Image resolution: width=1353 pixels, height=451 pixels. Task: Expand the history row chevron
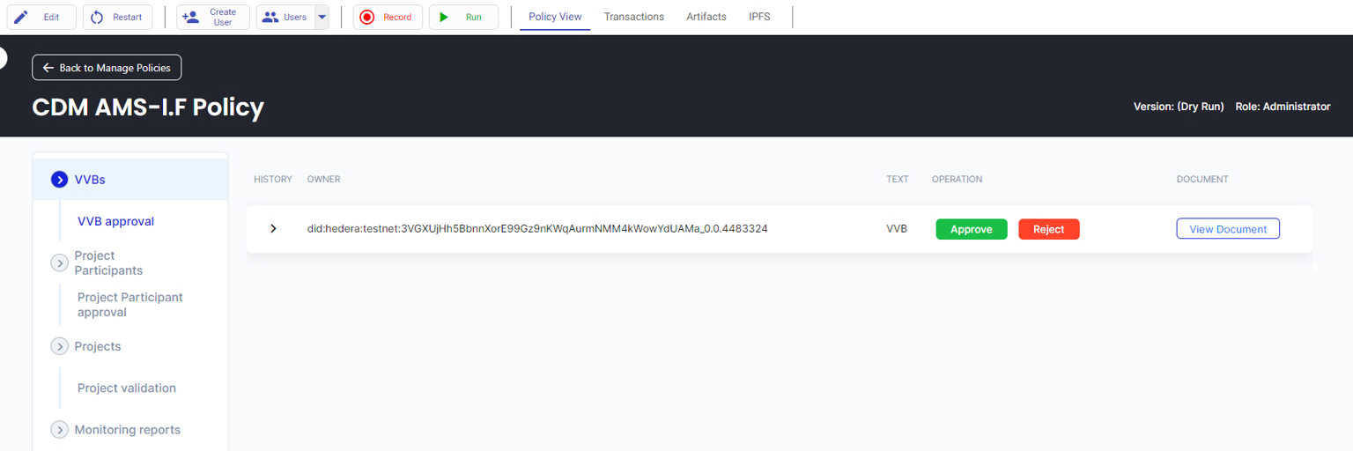coord(273,229)
